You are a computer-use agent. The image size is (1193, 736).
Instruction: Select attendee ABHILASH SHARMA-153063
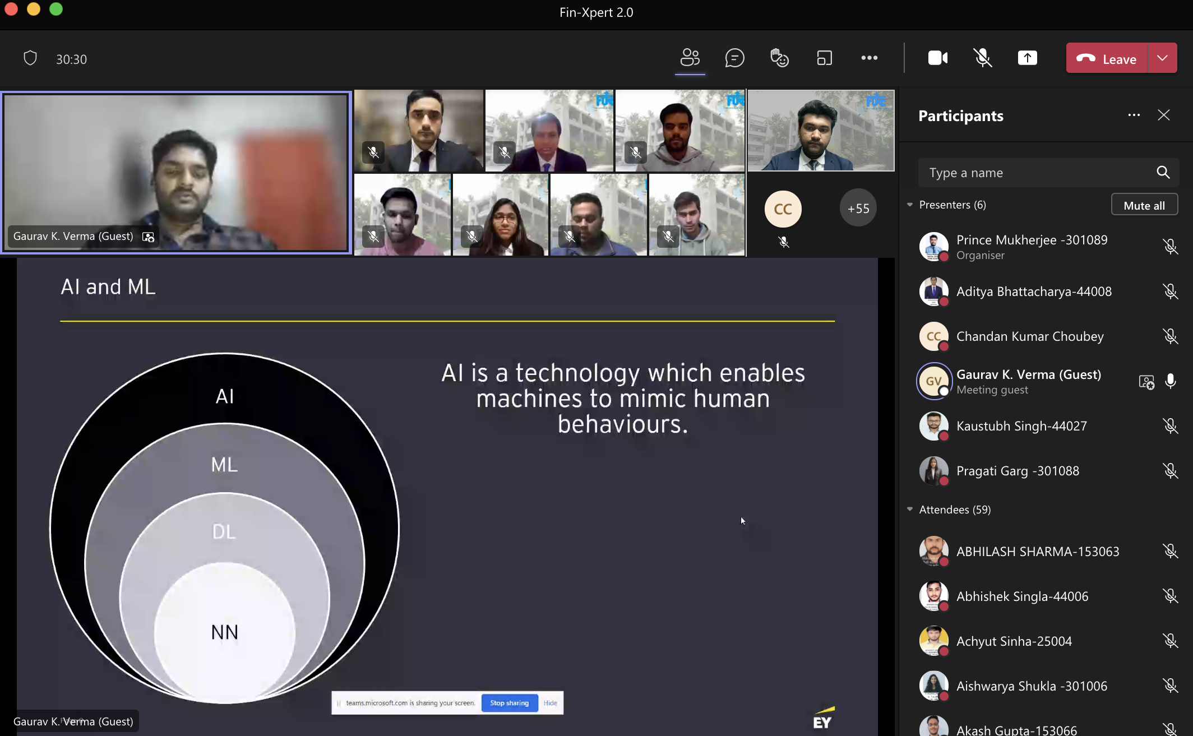(1046, 552)
